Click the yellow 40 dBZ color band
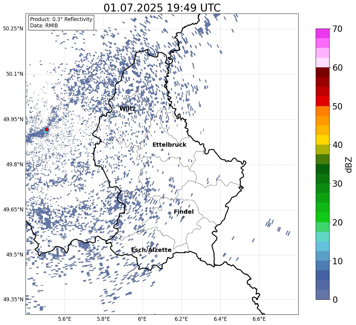Image resolution: width=356 pixels, height=325 pixels. 322,140
